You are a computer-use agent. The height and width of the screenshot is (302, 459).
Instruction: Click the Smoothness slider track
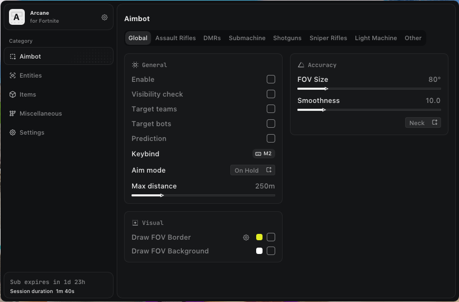point(369,110)
